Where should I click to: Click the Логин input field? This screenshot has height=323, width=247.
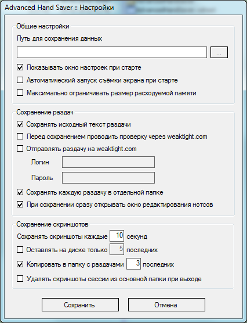pos(108,162)
